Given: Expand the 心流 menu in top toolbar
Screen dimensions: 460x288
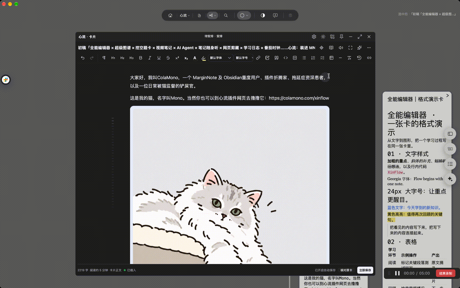Looking at the screenshot, I should 185,15.
